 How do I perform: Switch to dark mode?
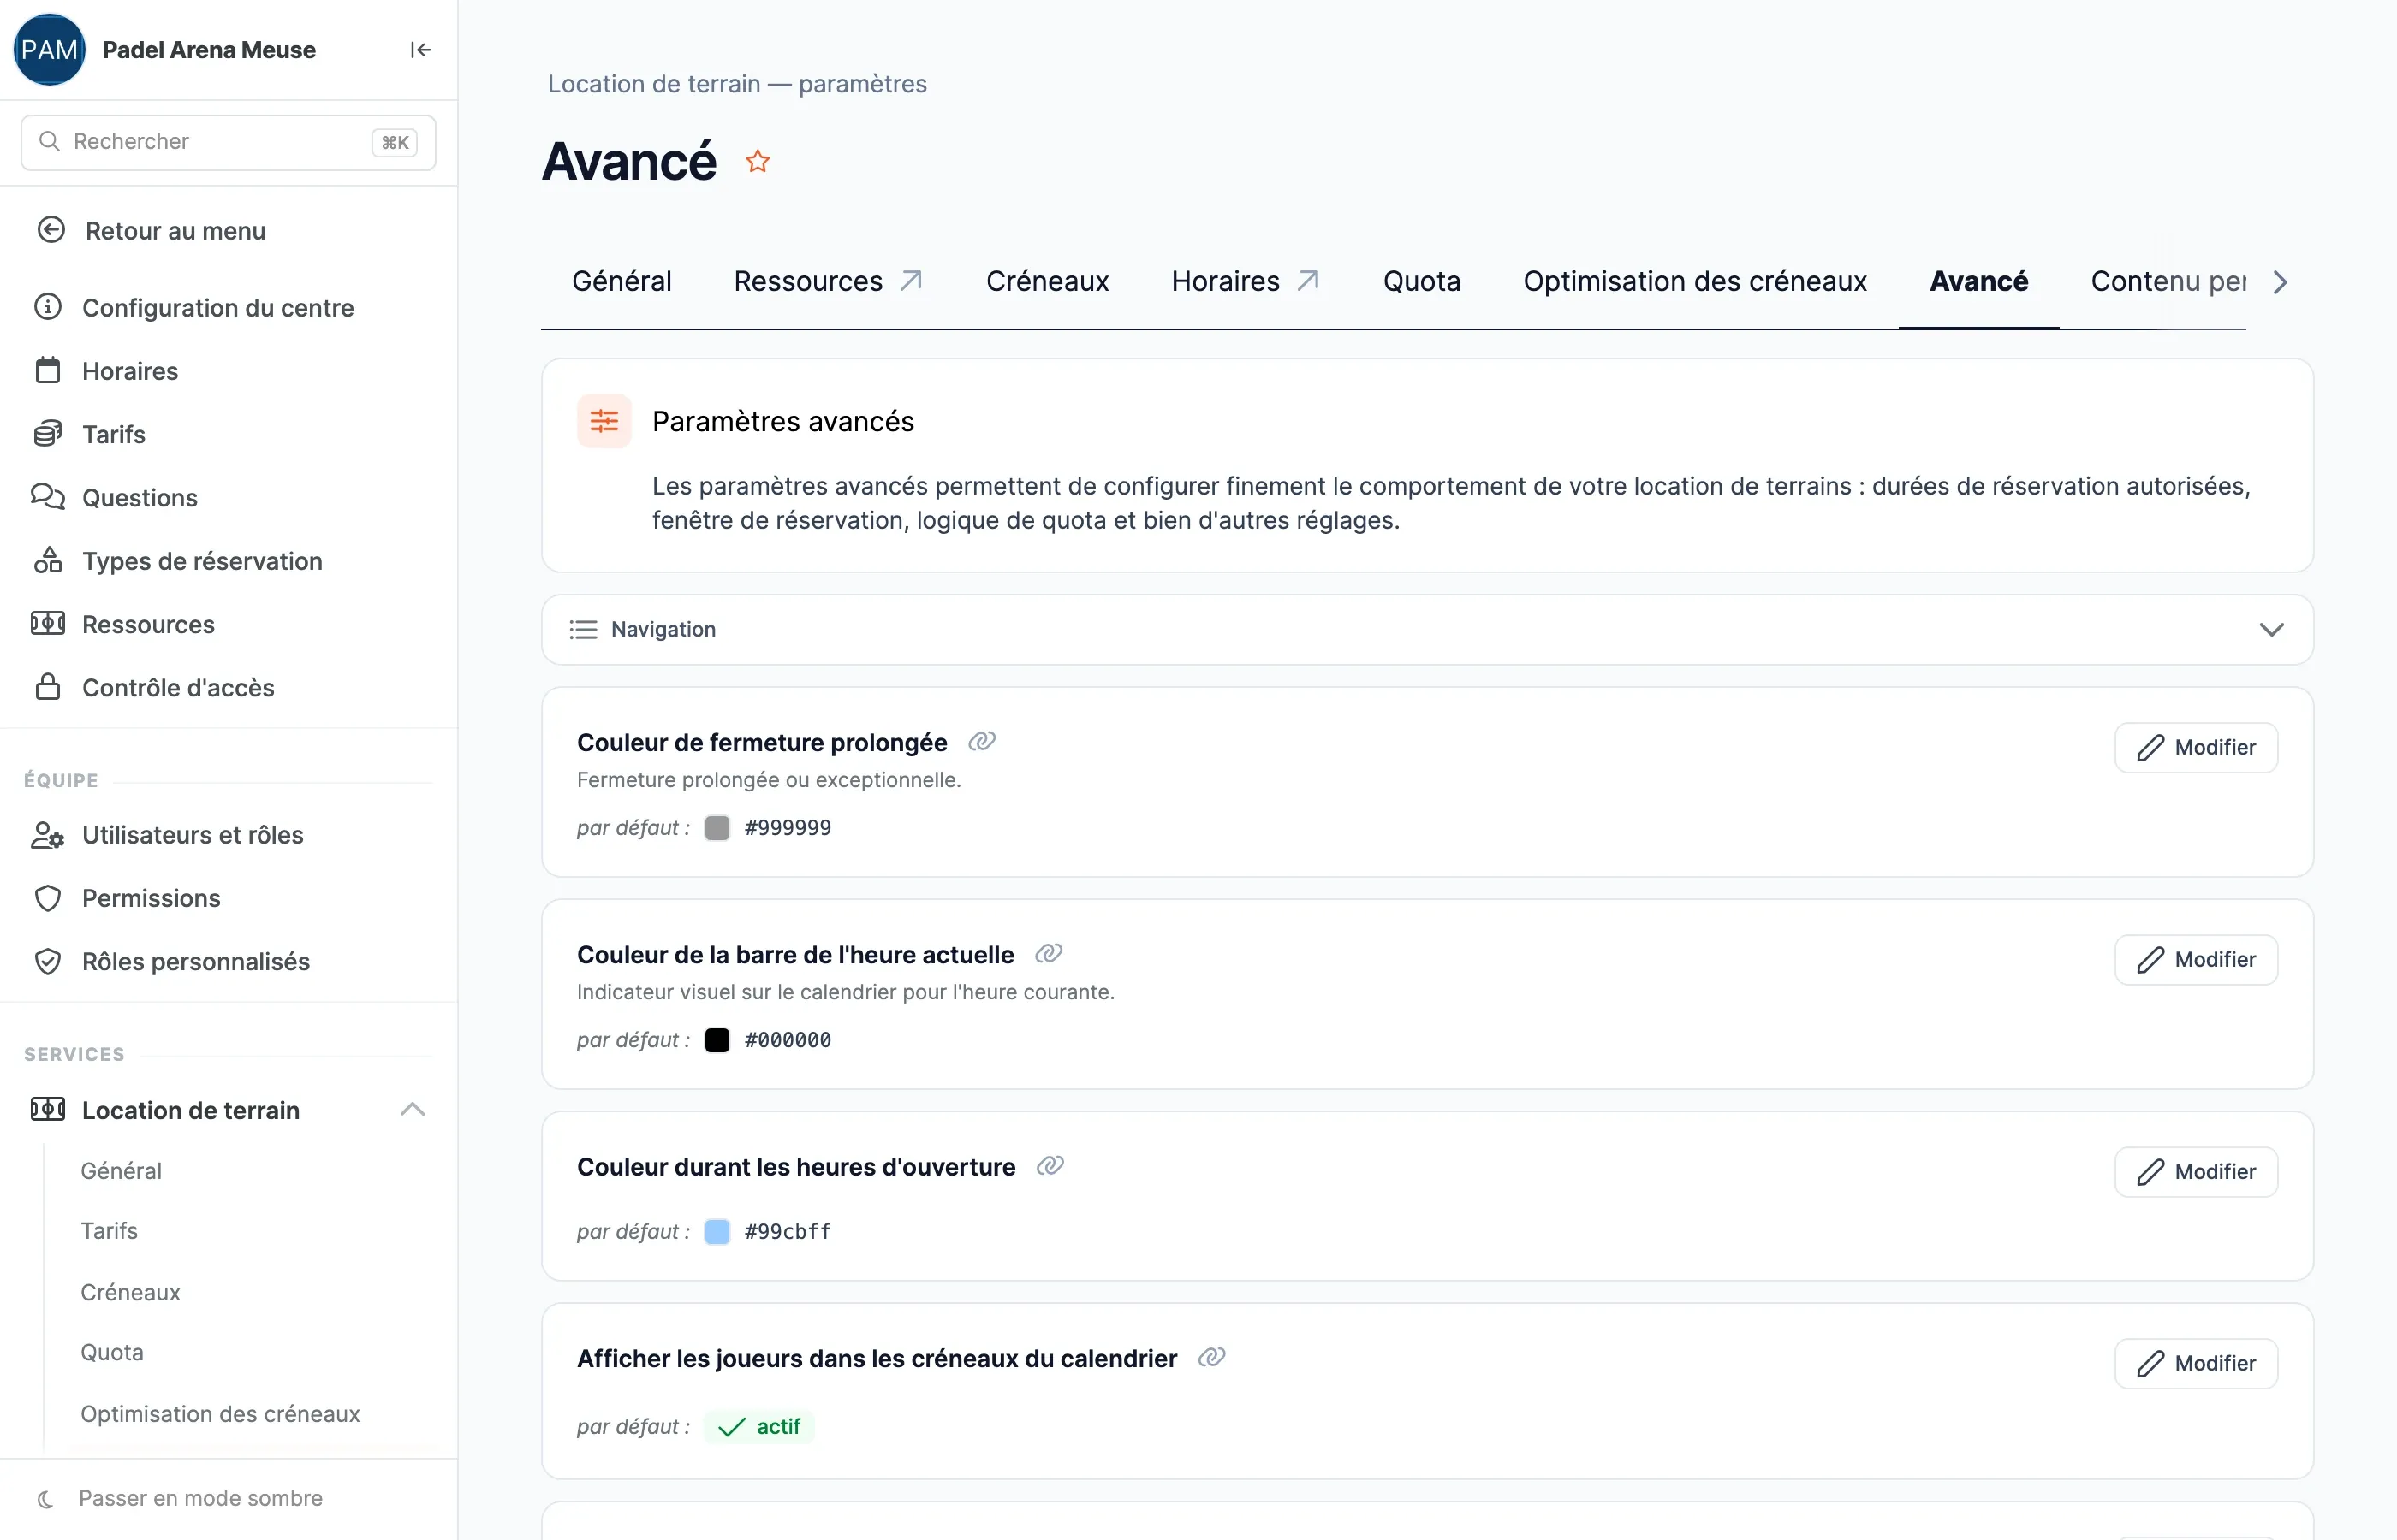click(180, 1498)
